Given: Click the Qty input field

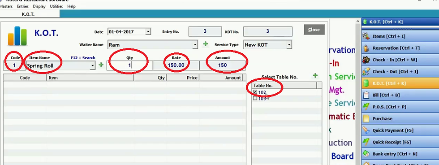Looking at the screenshot, I should coord(129,65).
